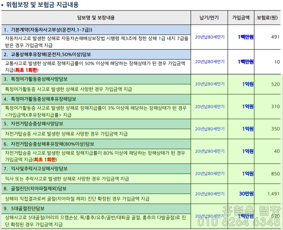Image resolution: width=283 pixels, height=230 pixels.
Task: Click the premium value 1,491
Action: [273, 194]
